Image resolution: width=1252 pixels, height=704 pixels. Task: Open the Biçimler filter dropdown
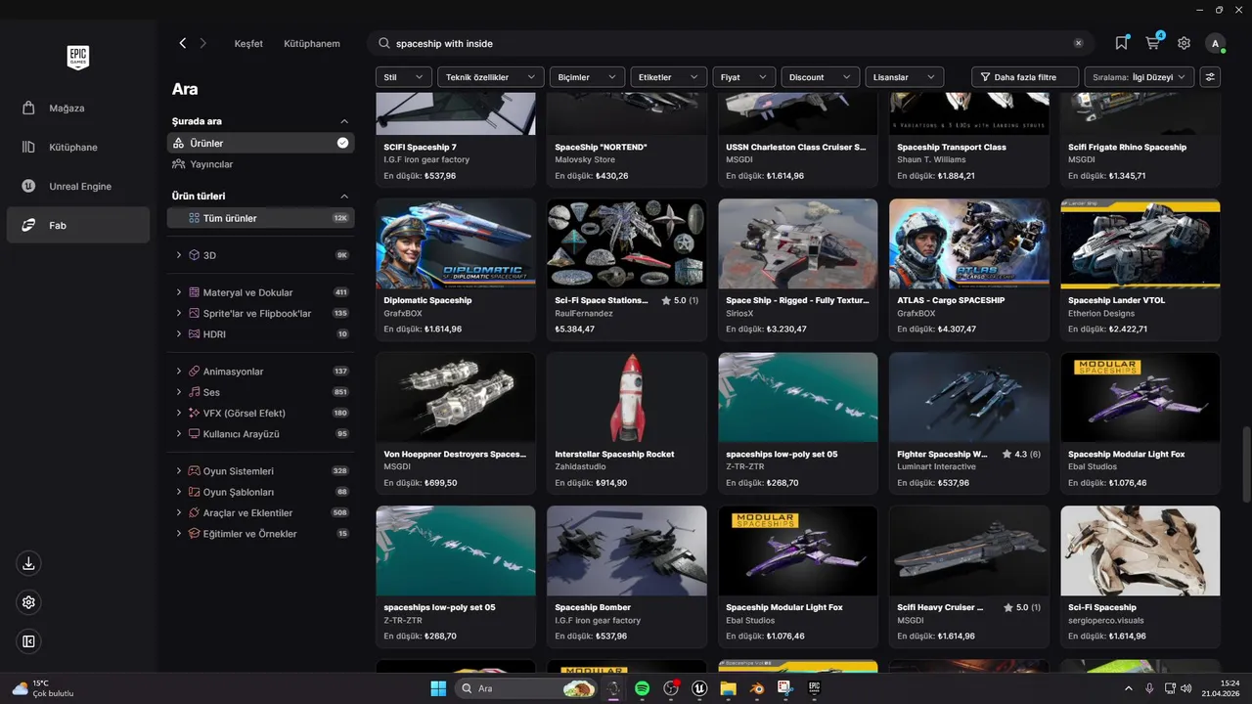click(x=587, y=76)
